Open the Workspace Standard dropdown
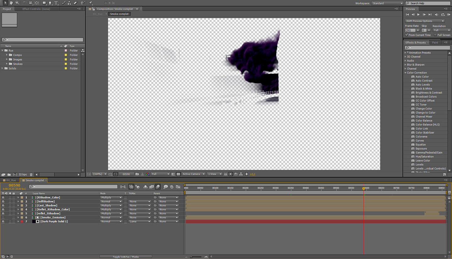 [387, 3]
